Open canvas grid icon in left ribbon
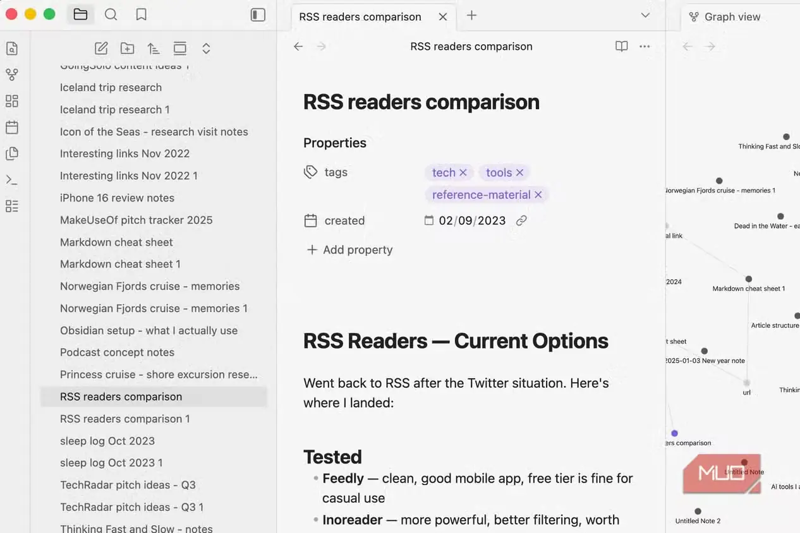This screenshot has width=800, height=533. coord(11,101)
